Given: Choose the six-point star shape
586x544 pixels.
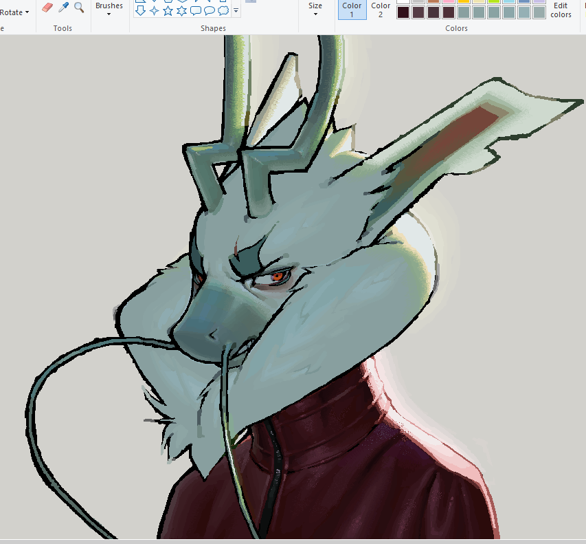Looking at the screenshot, I should click(x=181, y=11).
